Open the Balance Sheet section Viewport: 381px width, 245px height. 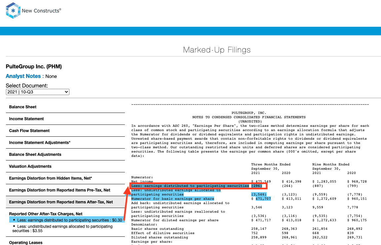click(x=65, y=107)
